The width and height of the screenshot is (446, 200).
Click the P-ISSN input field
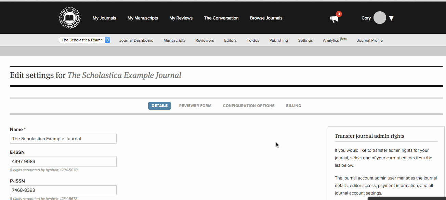(x=63, y=190)
